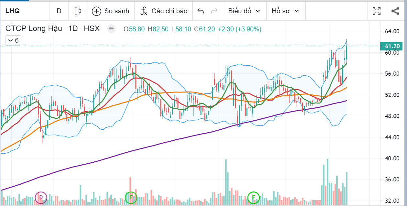Click the CTCP Long Hậu chart title
Image resolution: width=407 pixels, height=206 pixels.
pyautogui.click(x=34, y=29)
